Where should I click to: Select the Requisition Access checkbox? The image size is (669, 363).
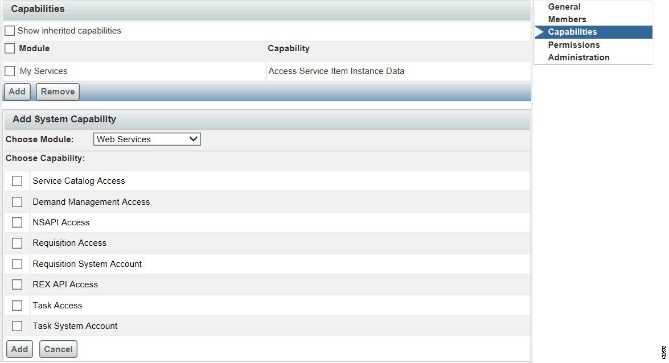click(17, 243)
